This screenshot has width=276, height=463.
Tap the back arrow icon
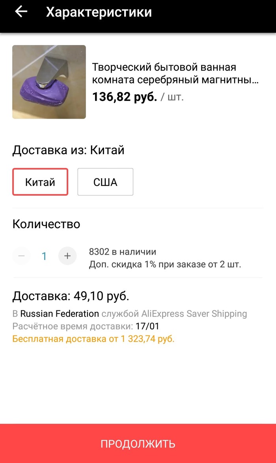21,12
